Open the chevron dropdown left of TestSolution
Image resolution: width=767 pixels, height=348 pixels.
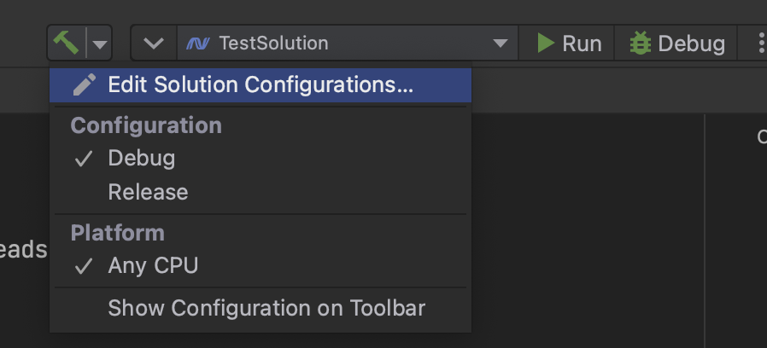(x=154, y=43)
